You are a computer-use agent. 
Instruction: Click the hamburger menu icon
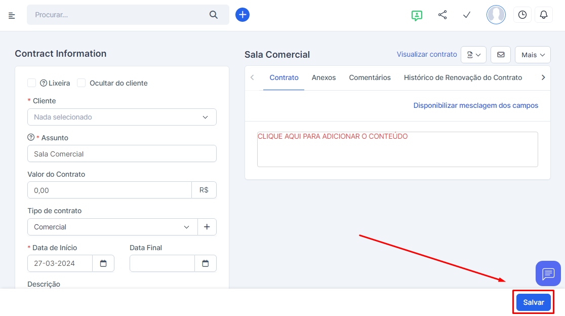coord(12,16)
